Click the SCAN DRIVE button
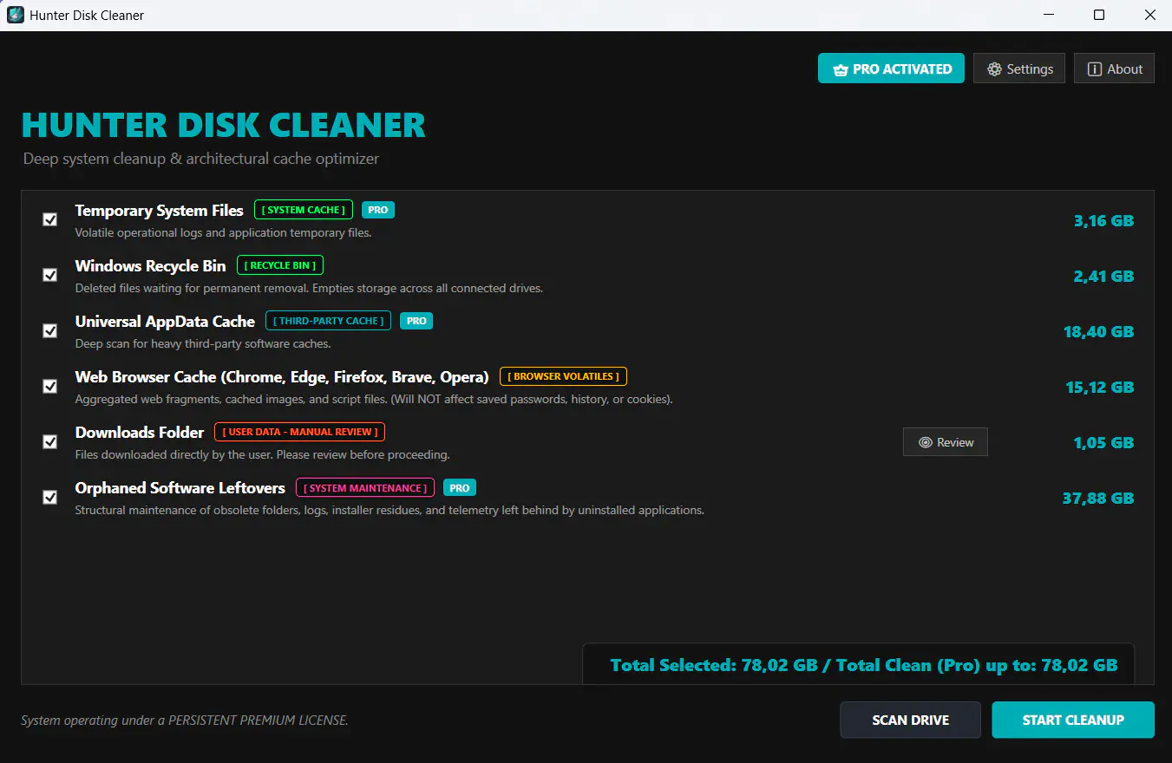 [910, 720]
